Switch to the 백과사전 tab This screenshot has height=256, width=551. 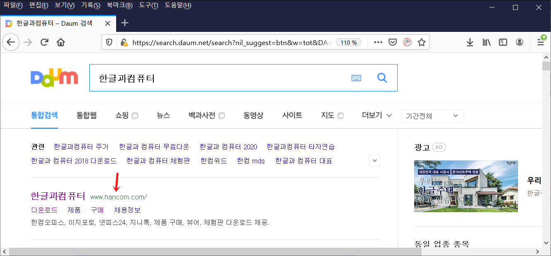[x=206, y=115]
